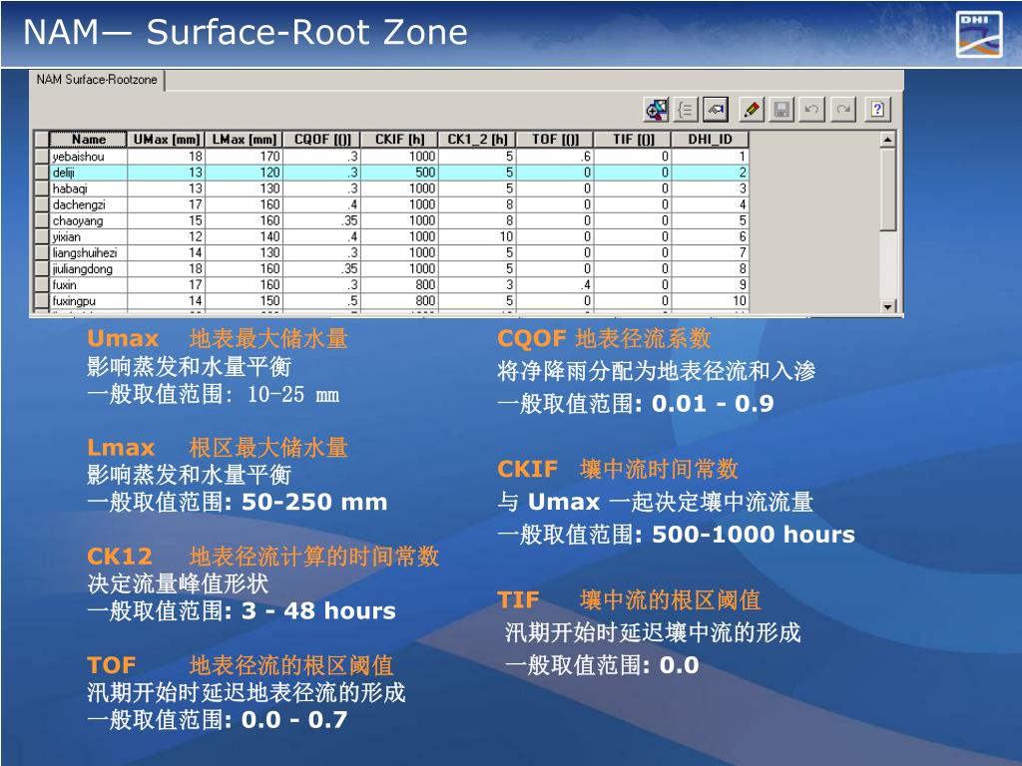The height and width of the screenshot is (766, 1022).
Task: Click the LMax cell 170 for yebaishou
Action: [x=245, y=157]
